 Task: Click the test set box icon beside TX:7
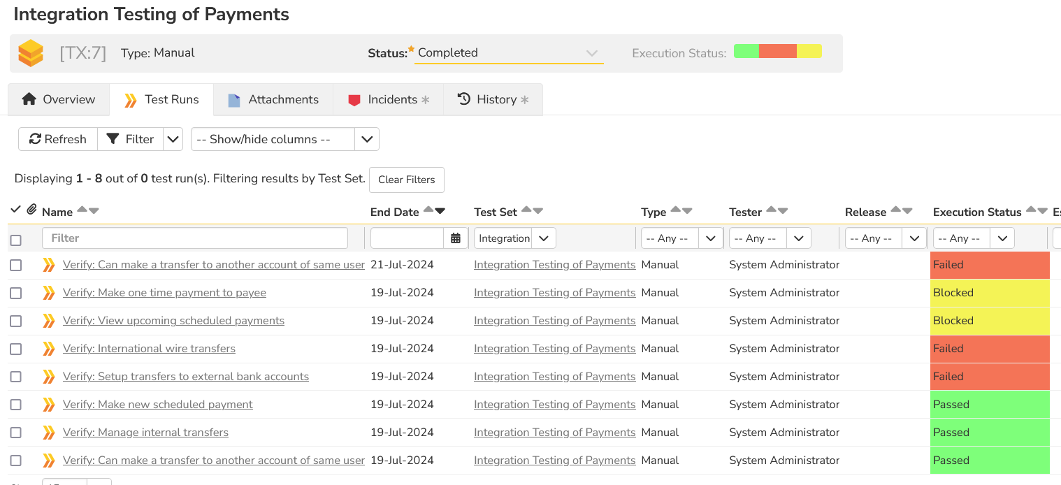31,53
